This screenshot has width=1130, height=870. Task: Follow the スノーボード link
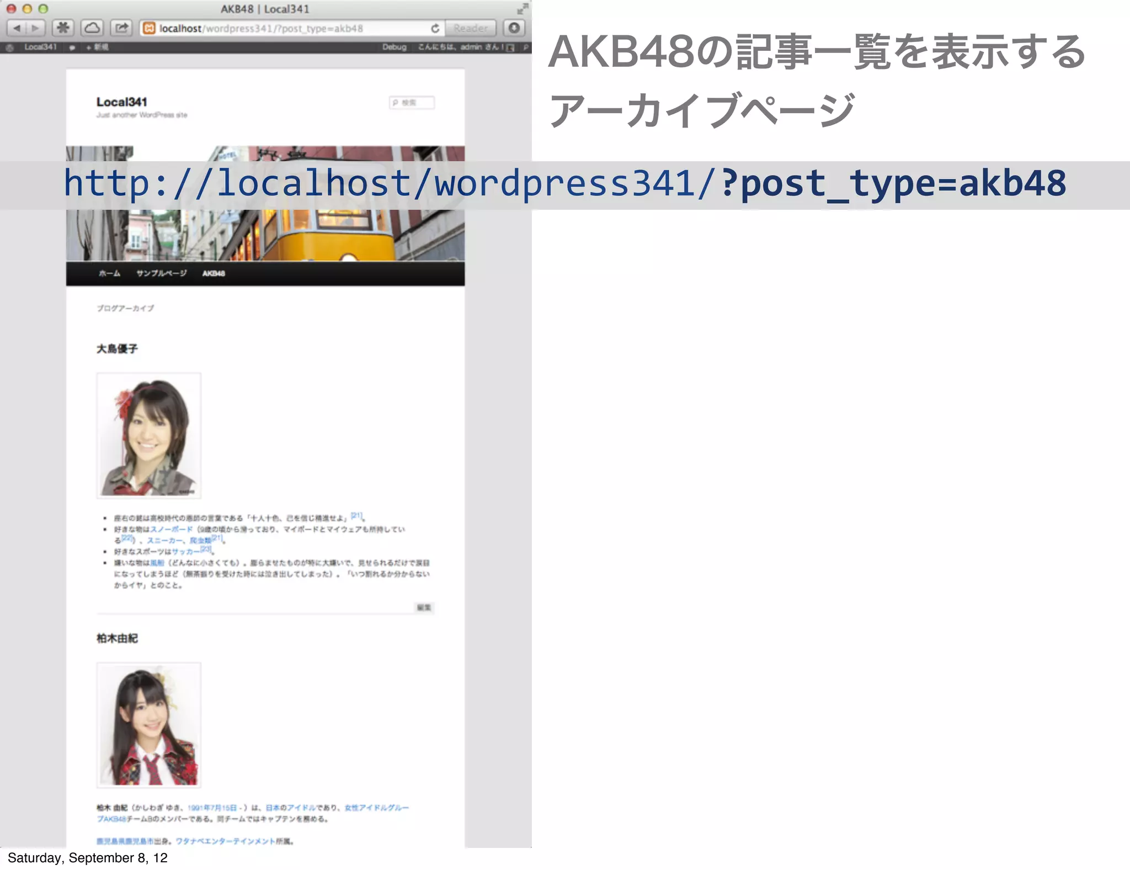pyautogui.click(x=172, y=529)
